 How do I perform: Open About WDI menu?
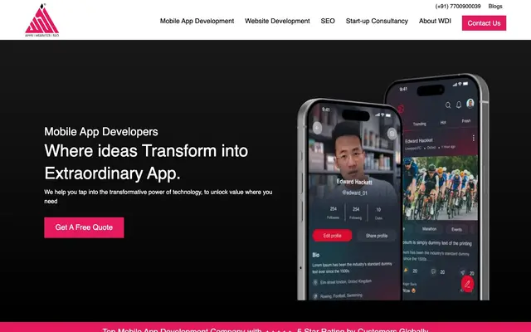click(435, 21)
